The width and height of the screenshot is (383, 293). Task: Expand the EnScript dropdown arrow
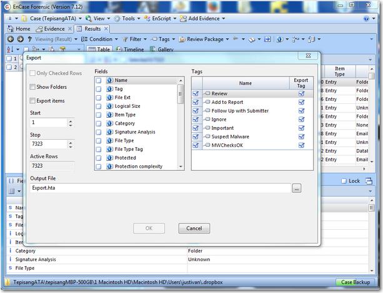tap(175, 19)
